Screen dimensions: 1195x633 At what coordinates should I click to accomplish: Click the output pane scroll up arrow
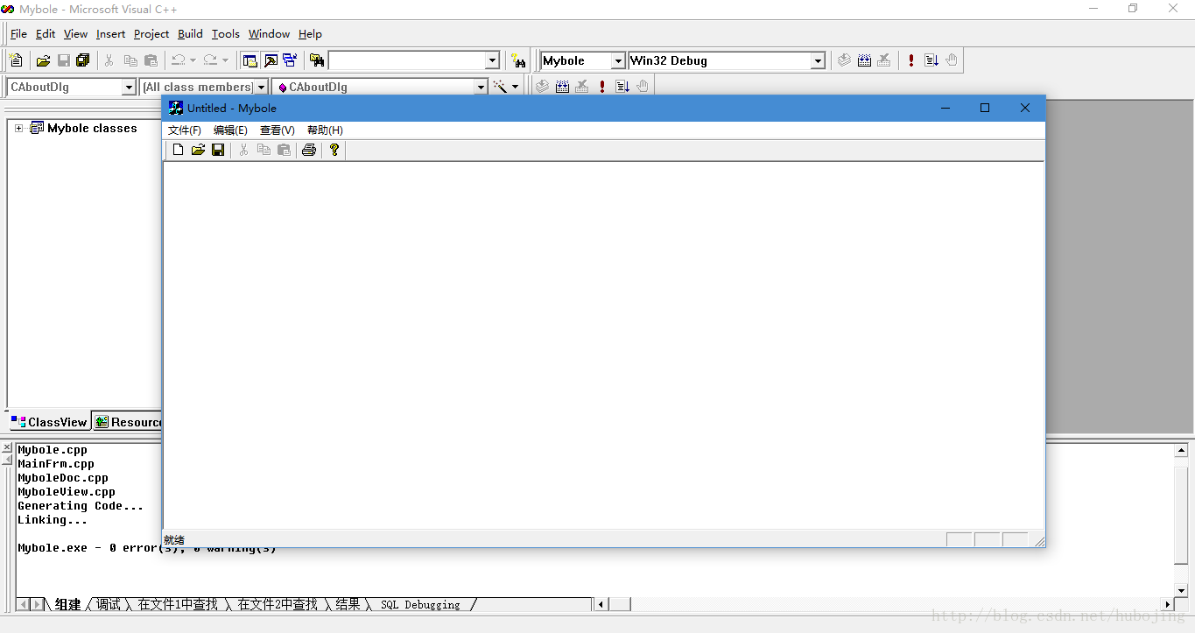click(1181, 450)
